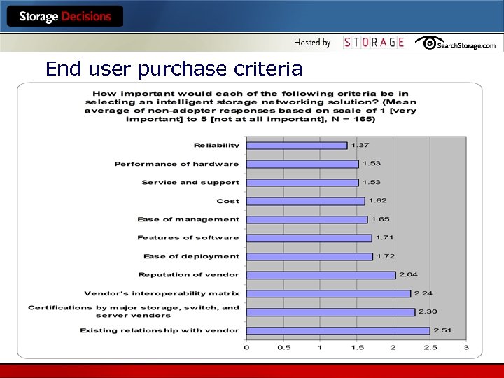Click the Reputation of vendor bar

pos(321,275)
